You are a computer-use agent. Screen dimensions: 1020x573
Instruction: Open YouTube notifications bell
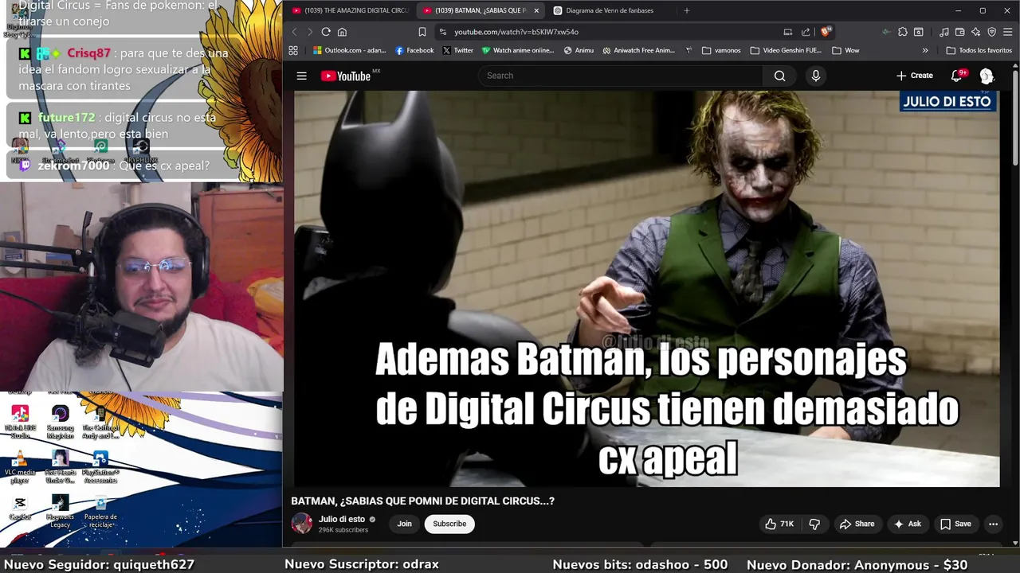pyautogui.click(x=956, y=76)
